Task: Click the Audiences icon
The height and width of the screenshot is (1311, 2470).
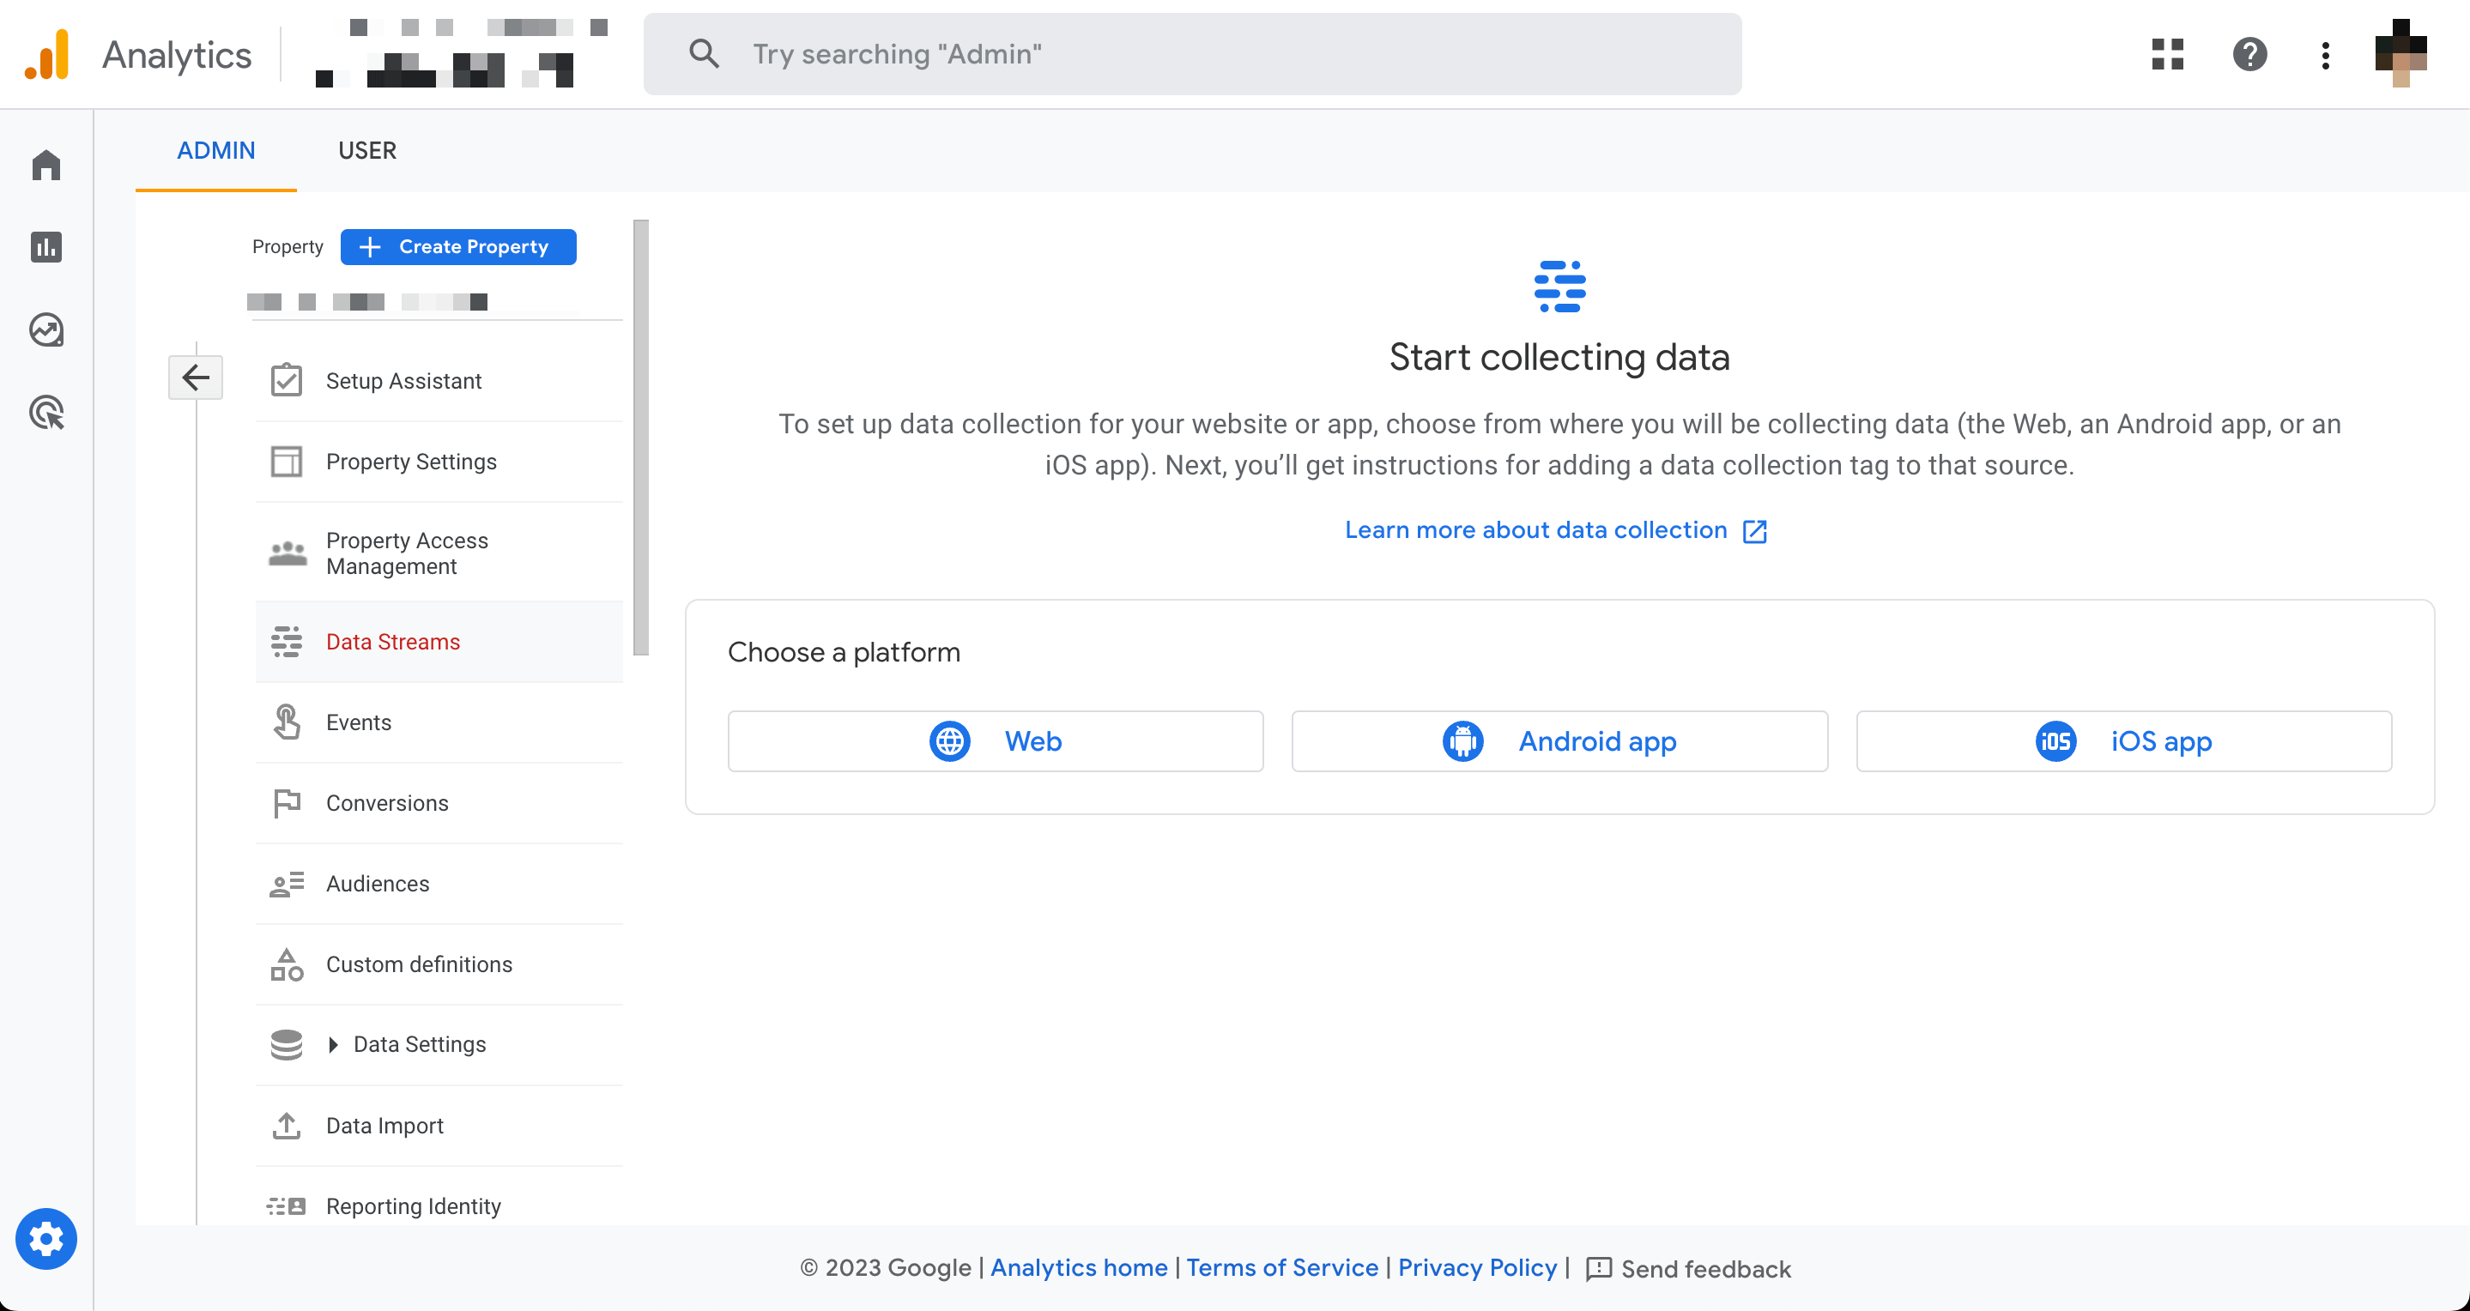Action: (x=284, y=883)
